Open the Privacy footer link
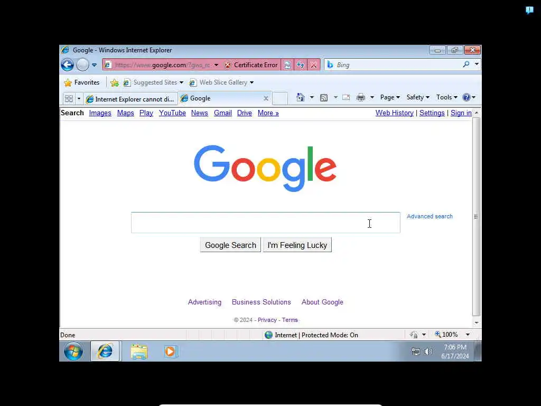This screenshot has width=541, height=406. click(x=267, y=320)
